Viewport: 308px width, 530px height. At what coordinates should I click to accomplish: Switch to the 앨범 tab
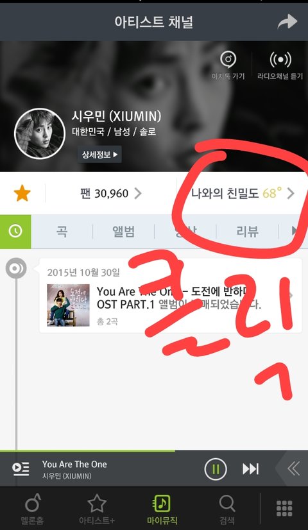point(123,232)
